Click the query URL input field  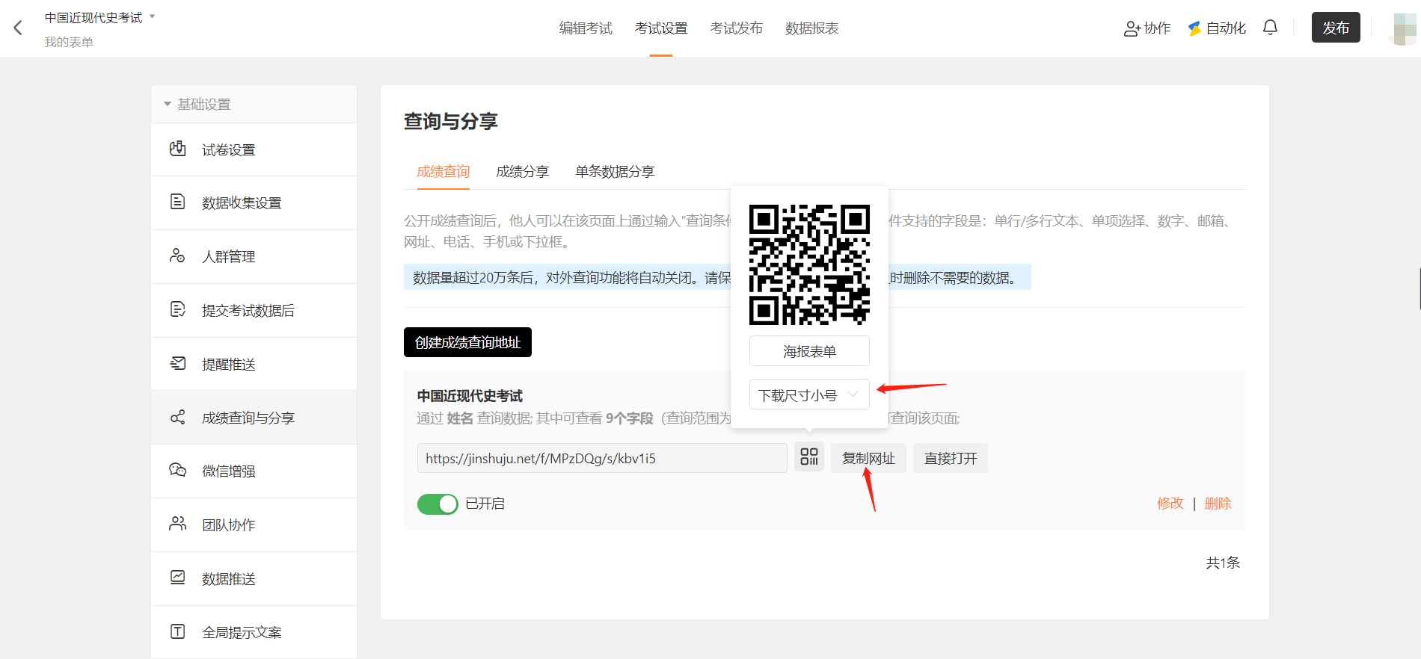pos(602,458)
